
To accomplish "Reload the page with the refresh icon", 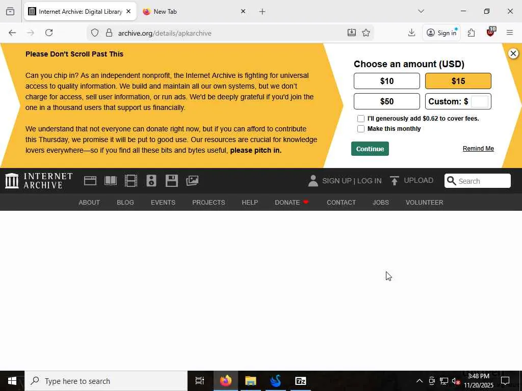I will [49, 33].
